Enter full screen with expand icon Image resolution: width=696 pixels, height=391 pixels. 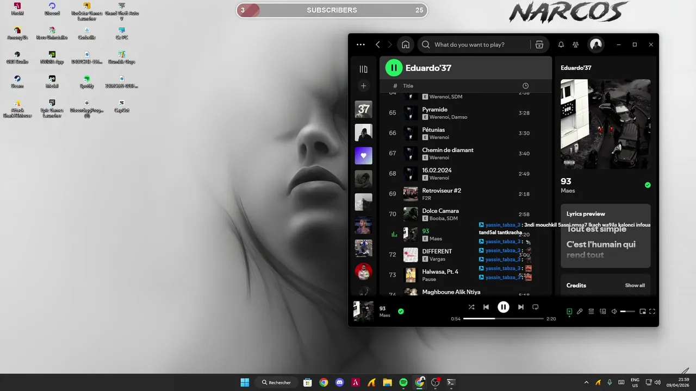point(652,312)
